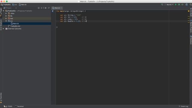
Task: Click the green Run button
Action: [x=176, y=4]
